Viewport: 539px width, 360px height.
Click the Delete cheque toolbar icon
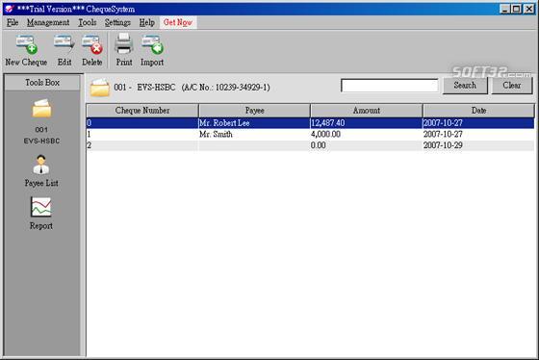[x=92, y=44]
